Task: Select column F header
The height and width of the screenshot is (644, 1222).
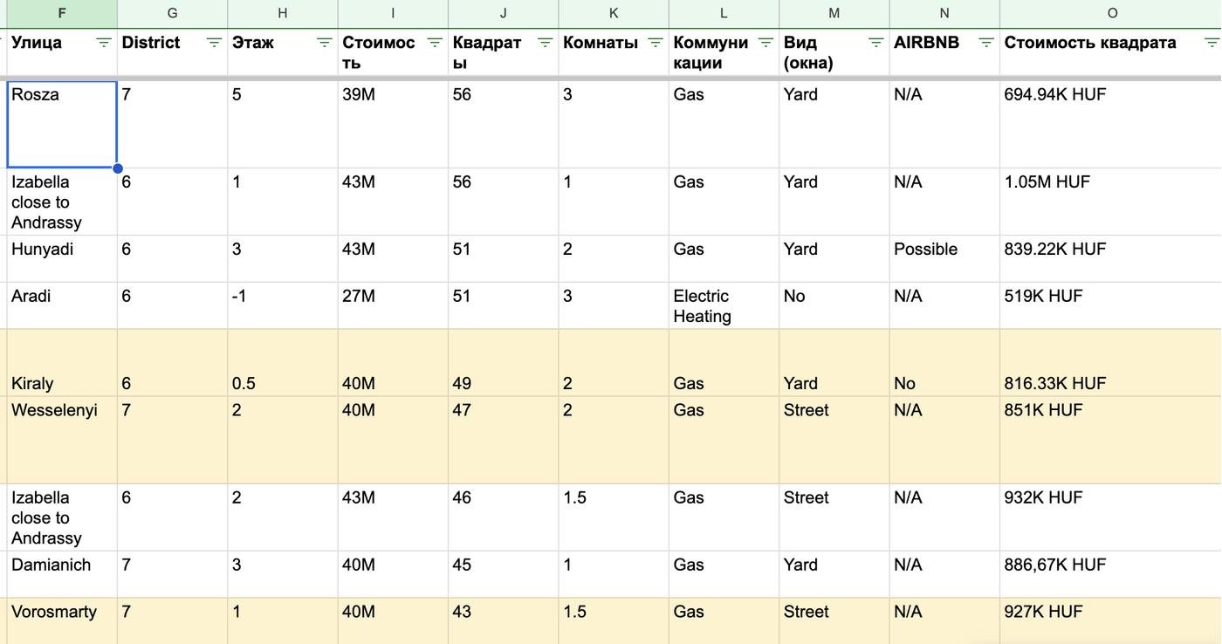Action: pos(61,13)
